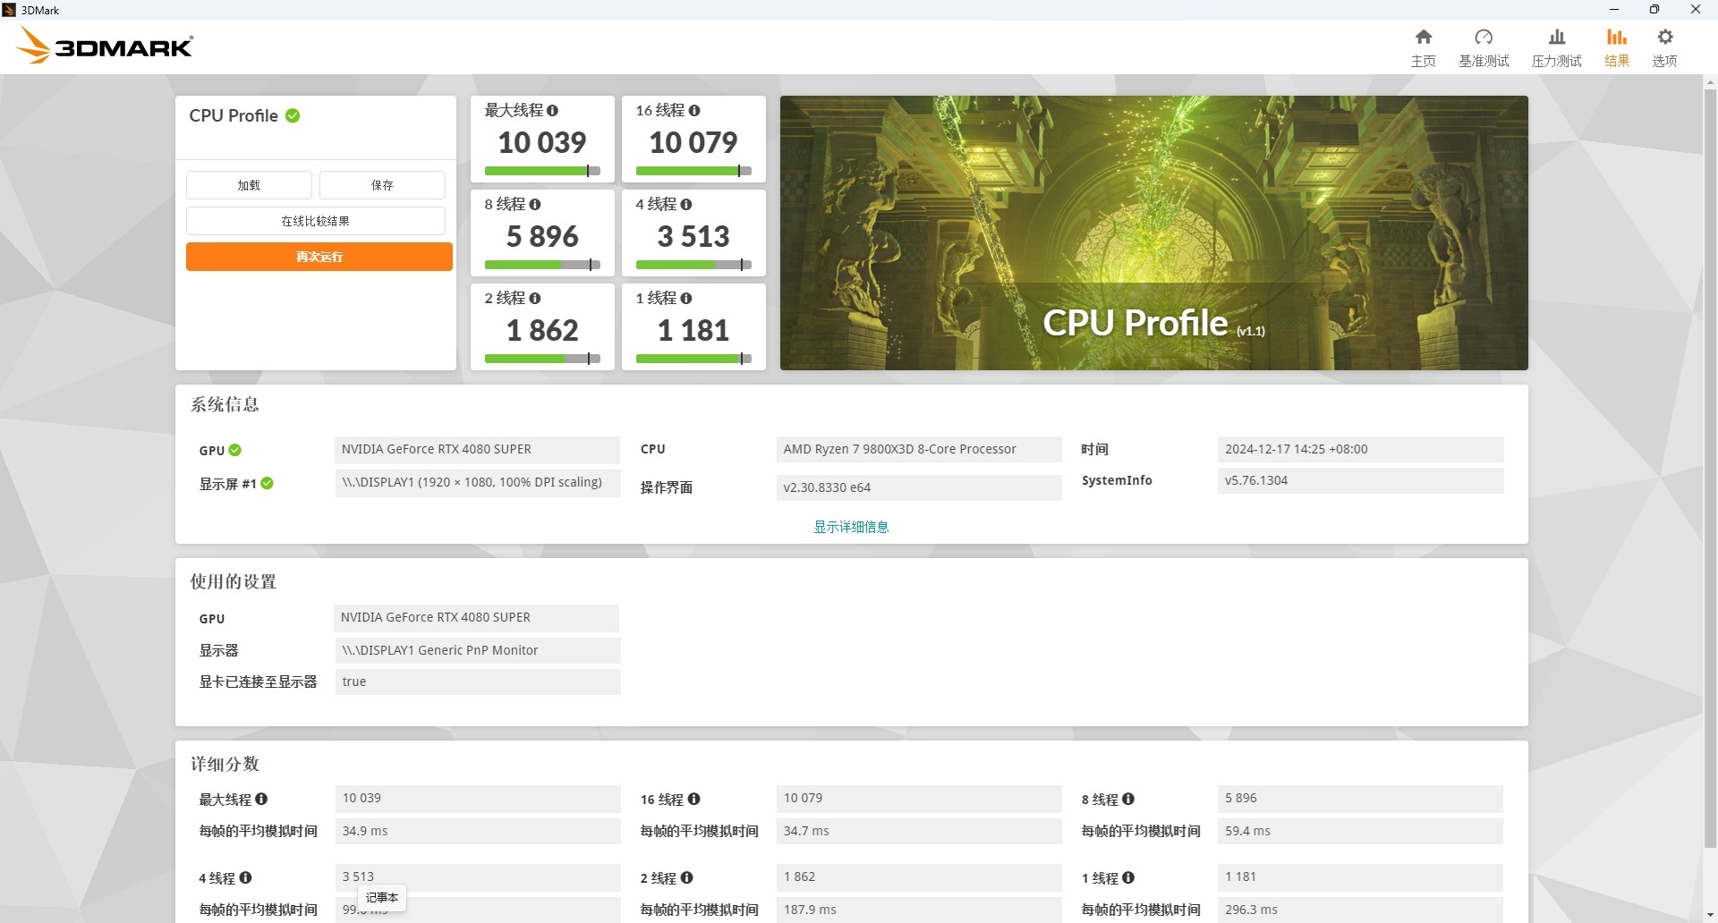Click the green check next to 显示屏 #1
This screenshot has width=1718, height=923.
[267, 483]
